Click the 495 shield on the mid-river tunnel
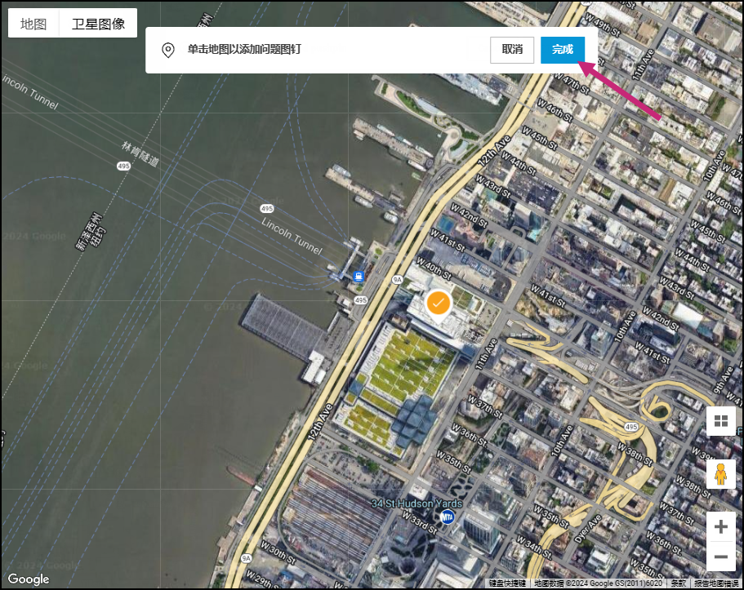 pyautogui.click(x=267, y=209)
